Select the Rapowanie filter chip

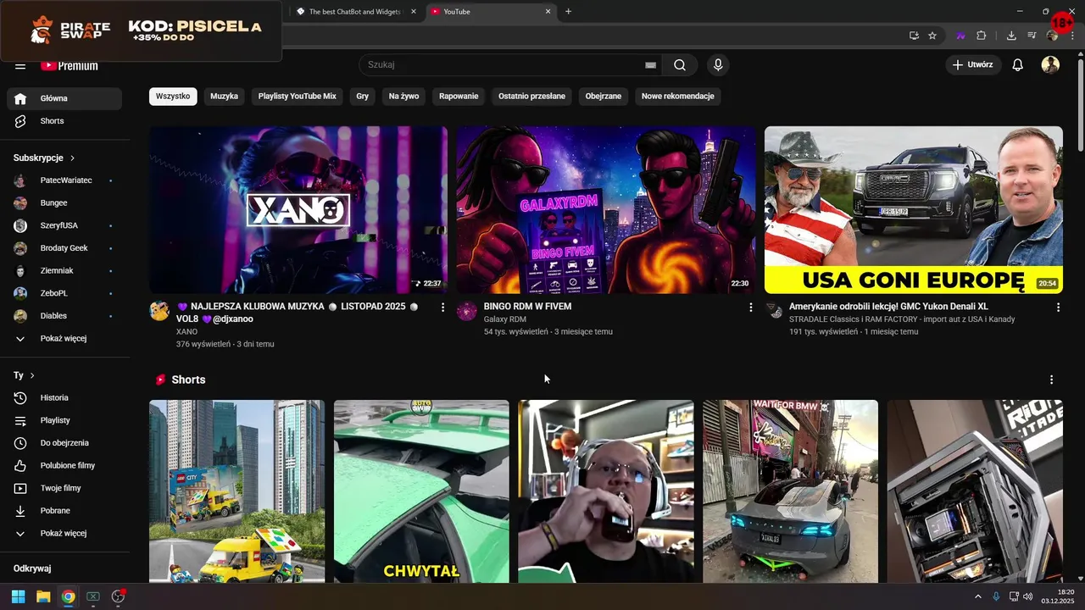[x=459, y=96]
